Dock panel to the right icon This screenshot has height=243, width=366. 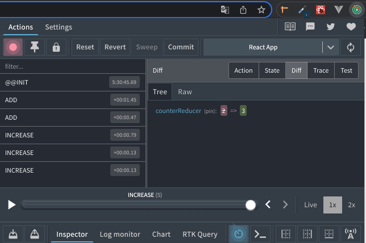coord(307,234)
